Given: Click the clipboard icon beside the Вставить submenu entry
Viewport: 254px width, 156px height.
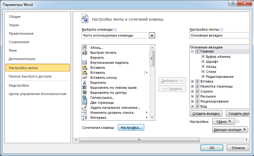Looking at the screenshot, I should (85, 73).
